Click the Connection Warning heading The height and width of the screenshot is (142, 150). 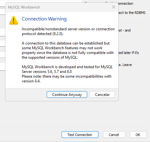(x=44, y=19)
